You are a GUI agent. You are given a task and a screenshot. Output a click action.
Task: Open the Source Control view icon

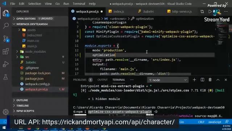point(6,39)
